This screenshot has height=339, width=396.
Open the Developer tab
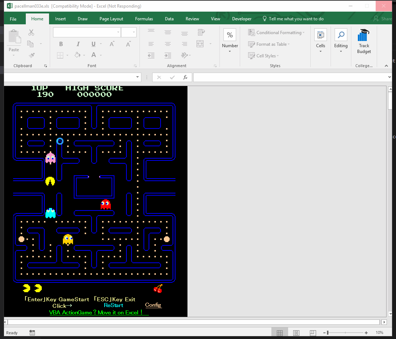click(x=242, y=19)
